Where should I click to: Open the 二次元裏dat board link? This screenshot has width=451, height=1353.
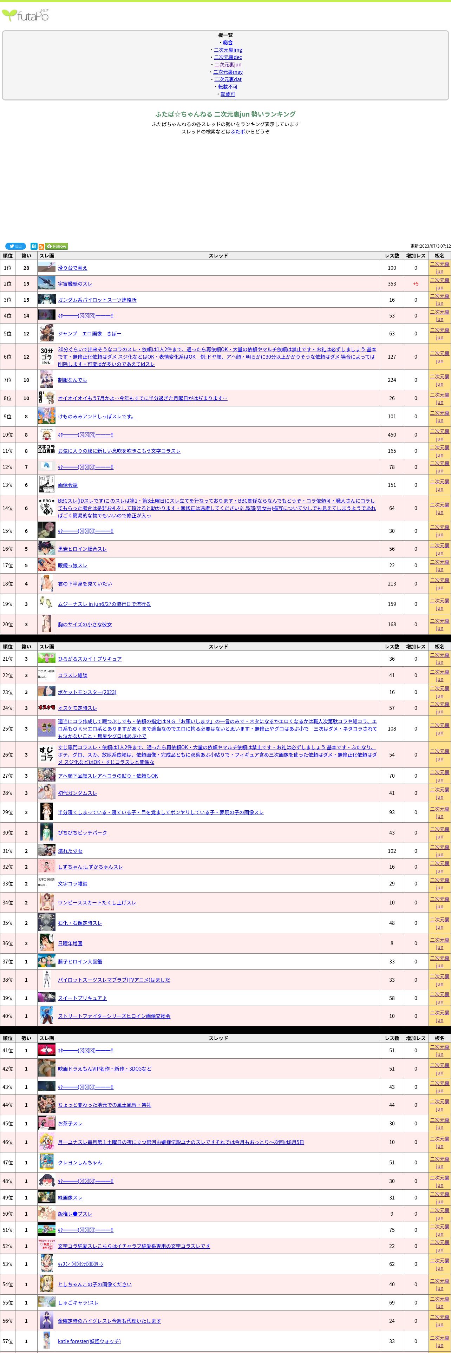click(228, 79)
